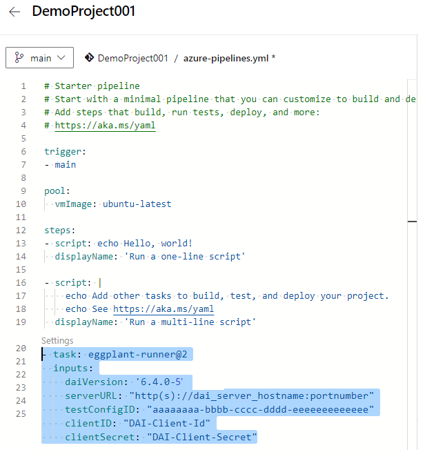Click the '- script: |' line 16
This screenshot has height=461, width=425.
click(72, 283)
